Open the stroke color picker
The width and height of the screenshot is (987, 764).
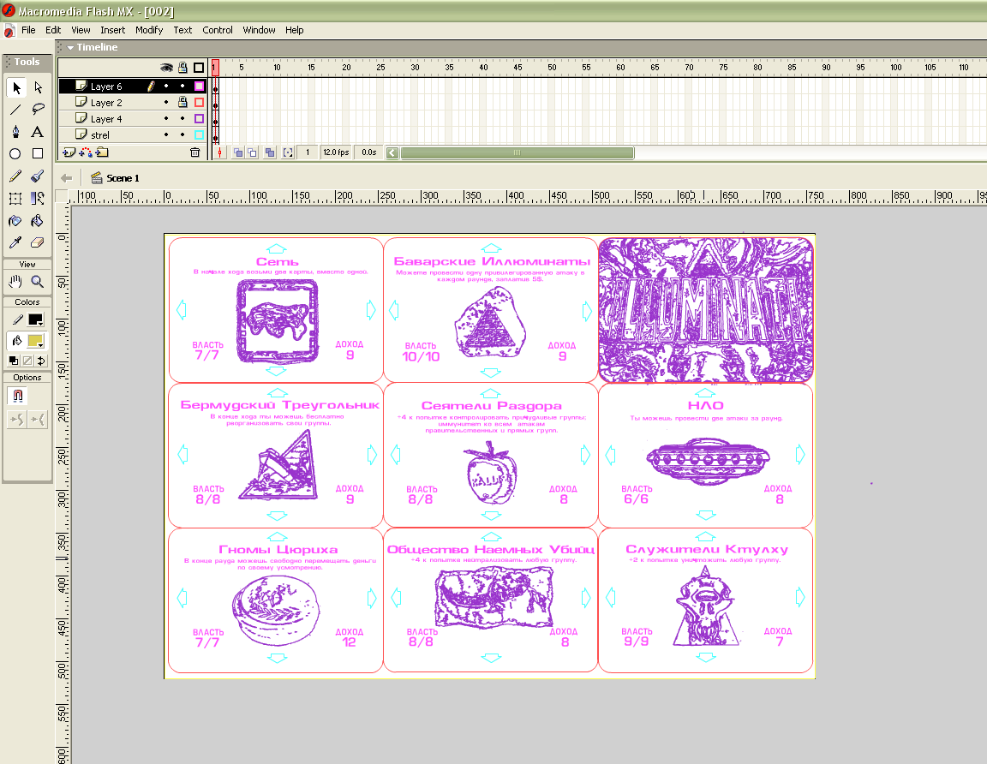point(35,320)
